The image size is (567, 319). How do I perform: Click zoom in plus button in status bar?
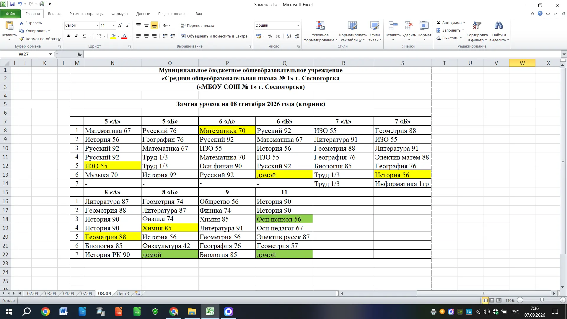tap(563, 300)
